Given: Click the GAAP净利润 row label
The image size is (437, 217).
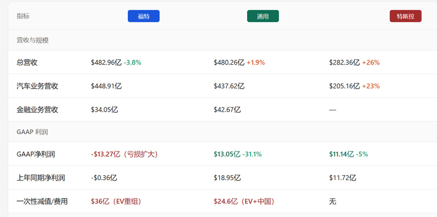Looking at the screenshot, I should point(35,154).
